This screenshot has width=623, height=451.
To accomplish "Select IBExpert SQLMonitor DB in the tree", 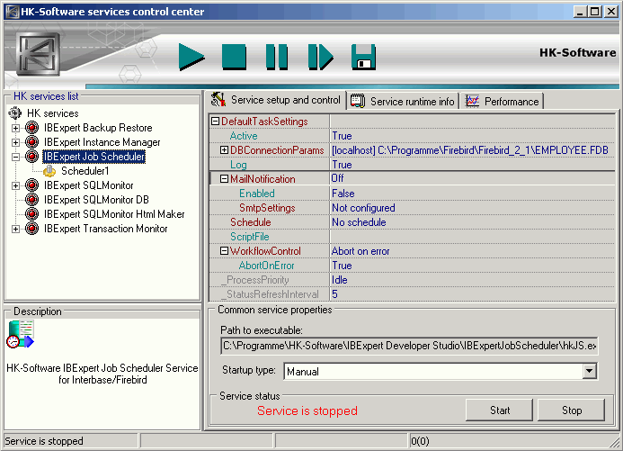I will click(96, 200).
